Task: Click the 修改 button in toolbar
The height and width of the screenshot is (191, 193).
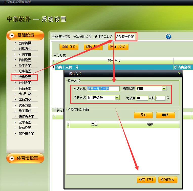Action: point(93,47)
